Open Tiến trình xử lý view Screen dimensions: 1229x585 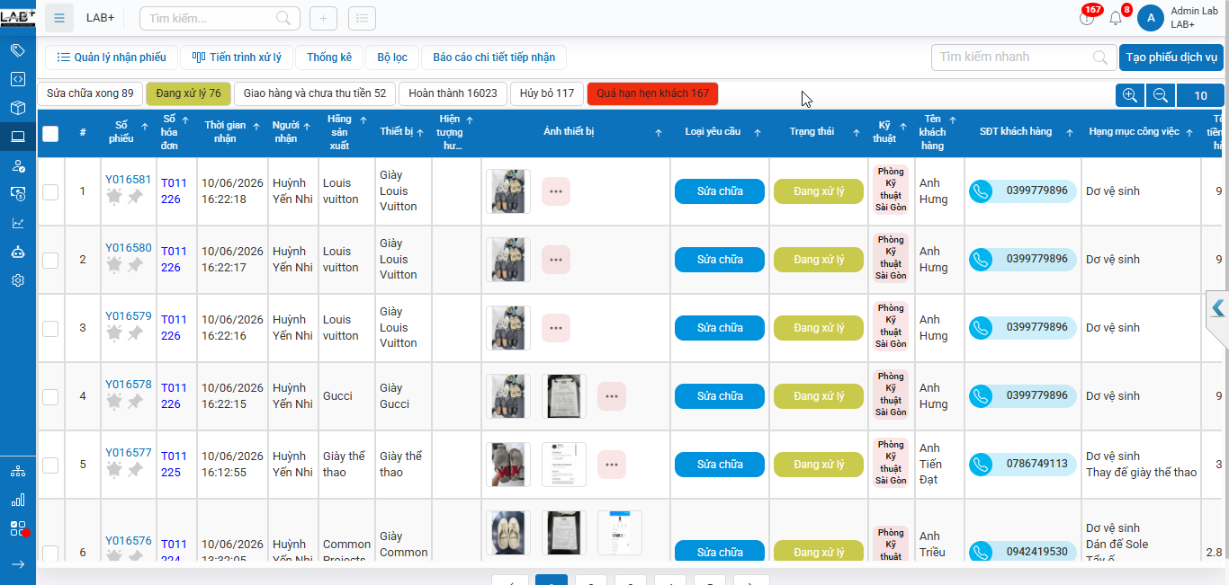(237, 58)
